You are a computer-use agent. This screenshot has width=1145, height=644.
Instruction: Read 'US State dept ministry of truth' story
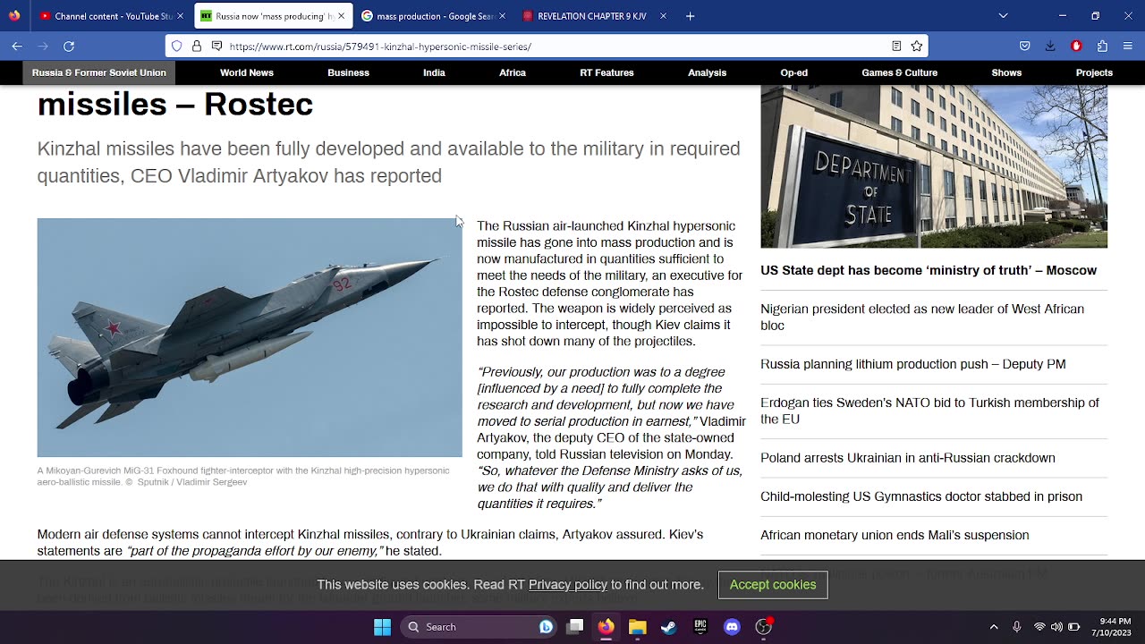click(929, 270)
